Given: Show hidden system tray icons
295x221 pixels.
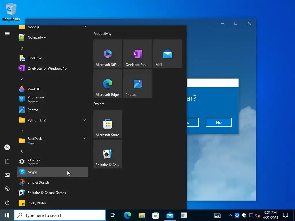Looking at the screenshot, I should 230,215.
